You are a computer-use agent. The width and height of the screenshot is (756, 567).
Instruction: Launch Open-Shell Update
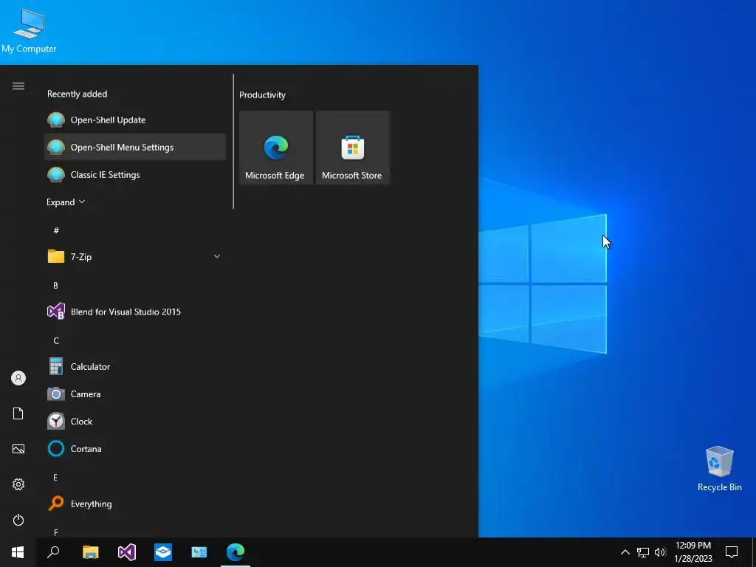[135, 120]
